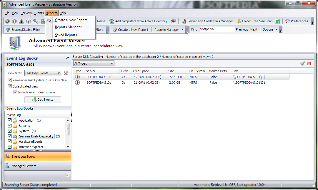
Task: Expand the reports toolbar overflow arrow
Action: tap(187, 30)
